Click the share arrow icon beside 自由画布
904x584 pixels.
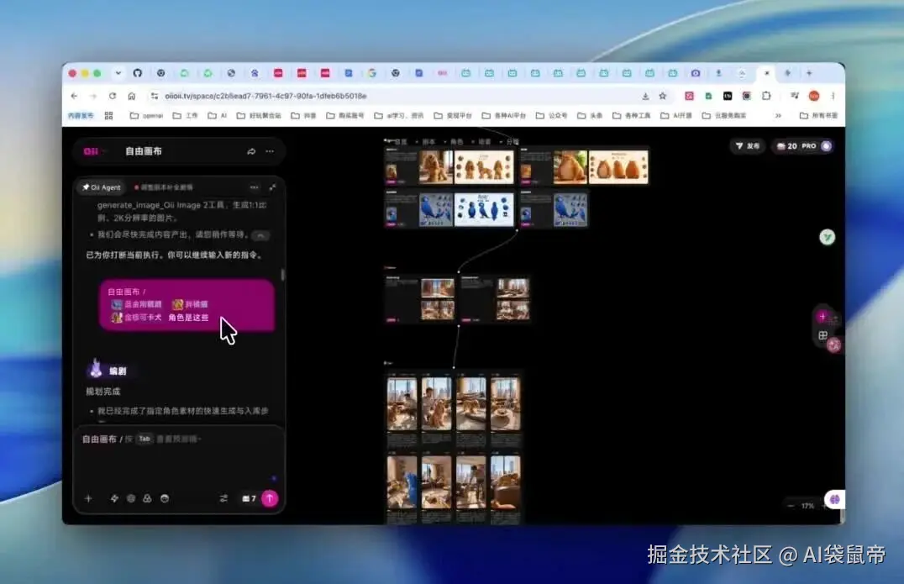coord(251,151)
